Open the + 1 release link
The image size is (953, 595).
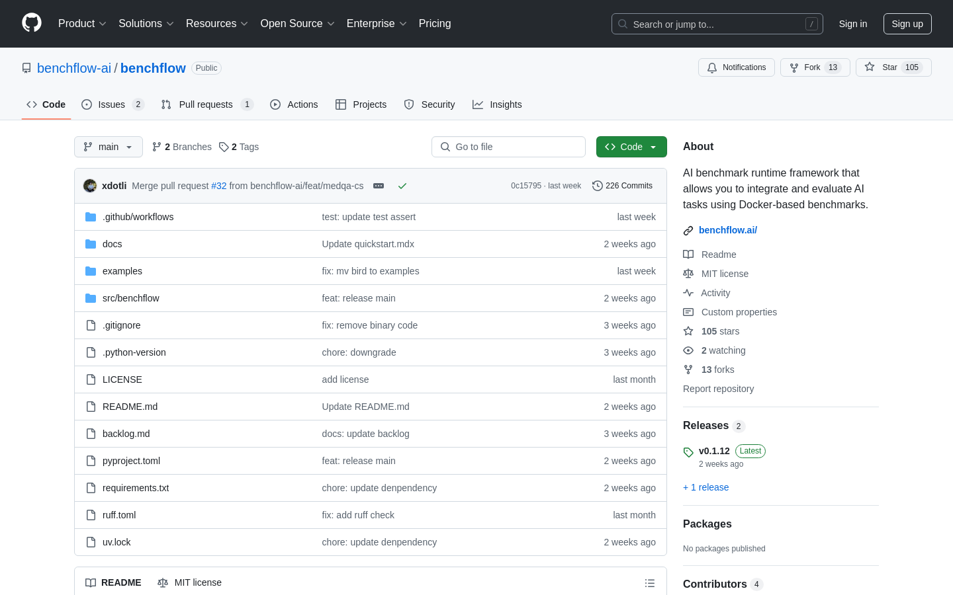pyautogui.click(x=705, y=487)
